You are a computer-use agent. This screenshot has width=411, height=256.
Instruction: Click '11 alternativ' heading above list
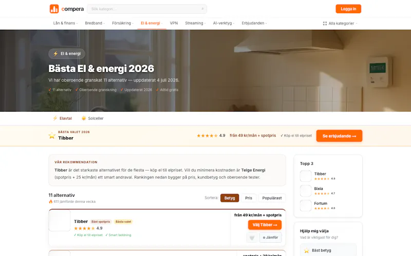[62, 195]
